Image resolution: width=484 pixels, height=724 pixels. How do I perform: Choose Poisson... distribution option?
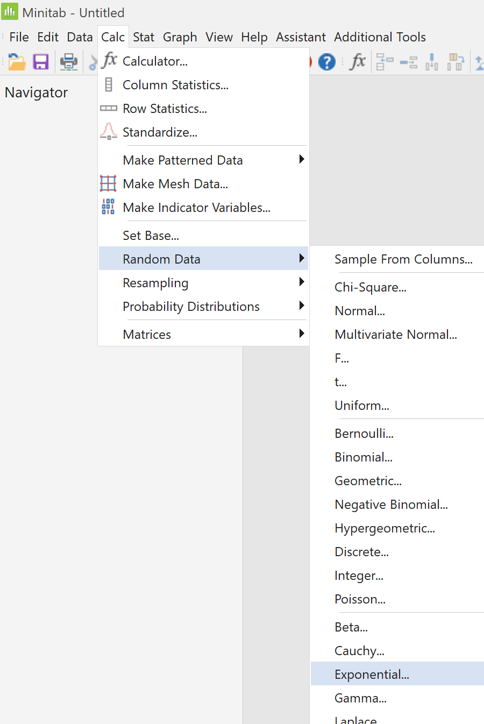pos(397,599)
